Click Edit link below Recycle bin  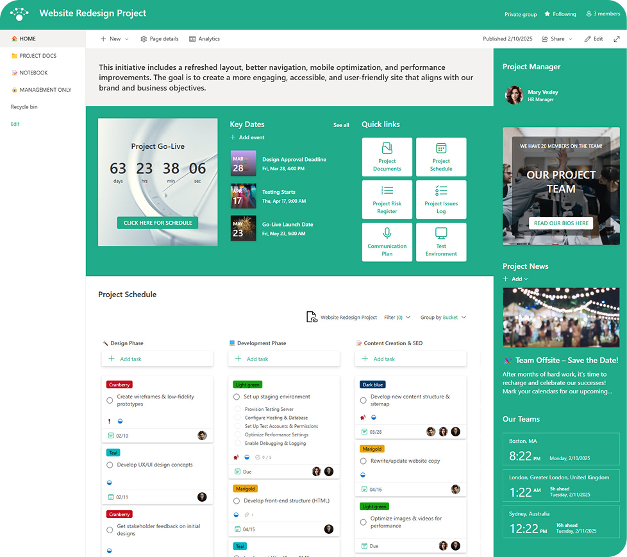click(15, 124)
